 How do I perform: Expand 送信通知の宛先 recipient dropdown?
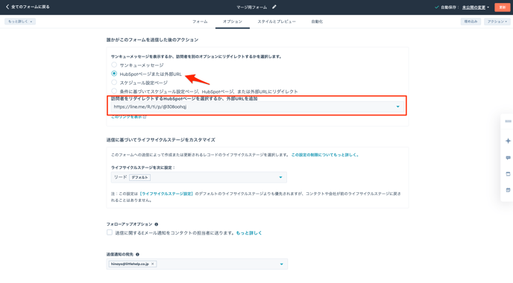(281, 264)
